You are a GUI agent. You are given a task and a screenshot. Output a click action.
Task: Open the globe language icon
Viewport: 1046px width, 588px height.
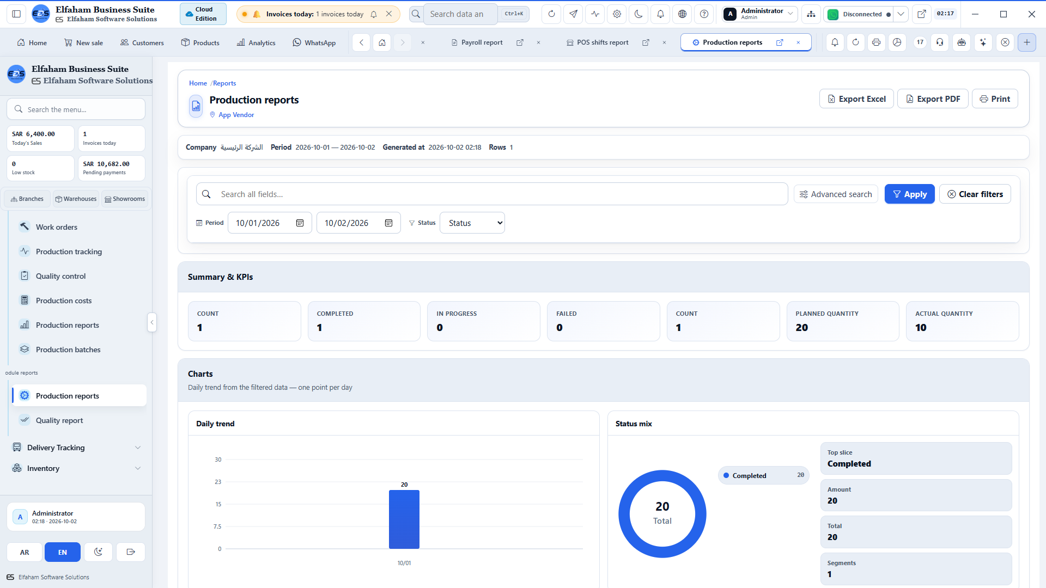coord(682,14)
